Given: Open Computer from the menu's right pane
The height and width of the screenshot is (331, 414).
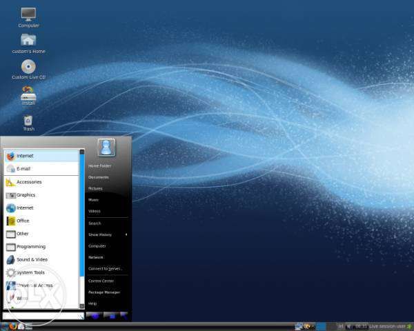Looking at the screenshot, I should (97, 246).
